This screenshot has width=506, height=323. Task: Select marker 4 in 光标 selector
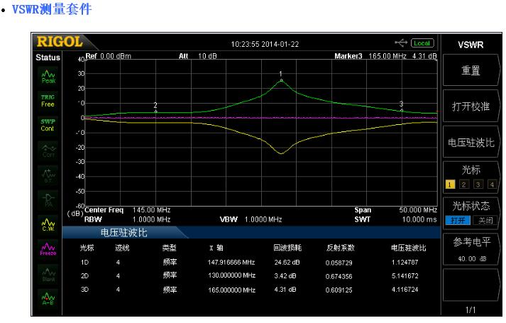pos(492,184)
